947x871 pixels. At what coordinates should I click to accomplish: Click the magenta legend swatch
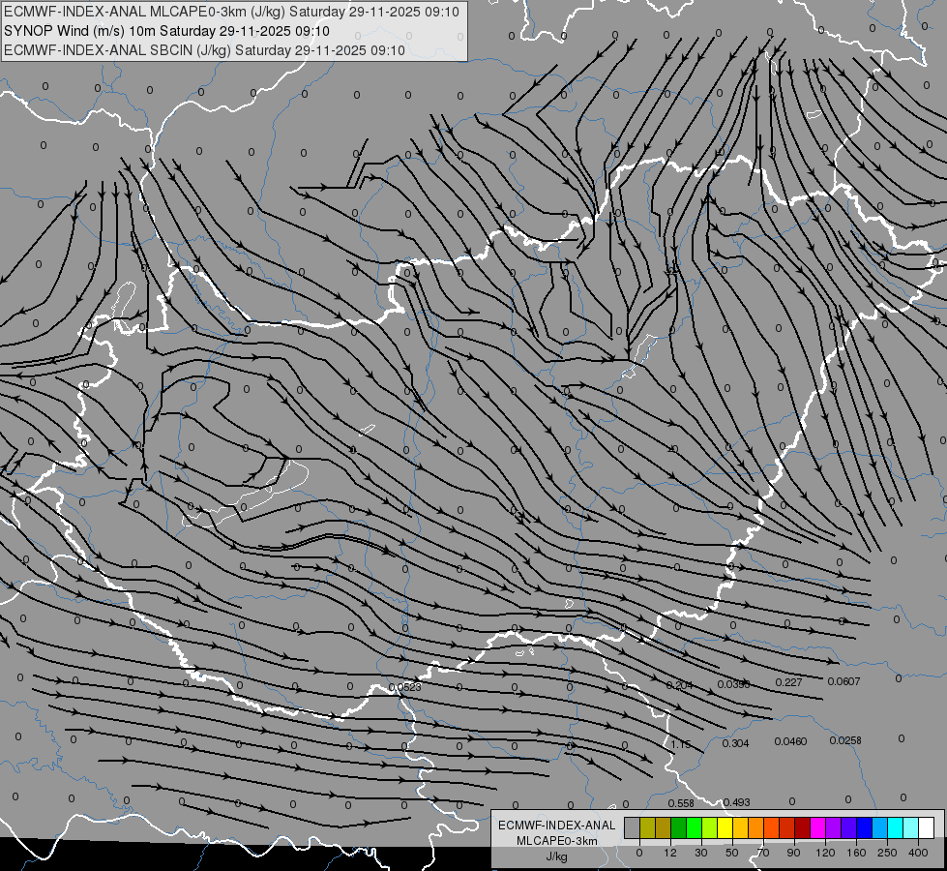click(x=818, y=827)
